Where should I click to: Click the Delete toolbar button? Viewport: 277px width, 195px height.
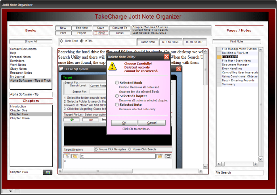[x=101, y=33]
